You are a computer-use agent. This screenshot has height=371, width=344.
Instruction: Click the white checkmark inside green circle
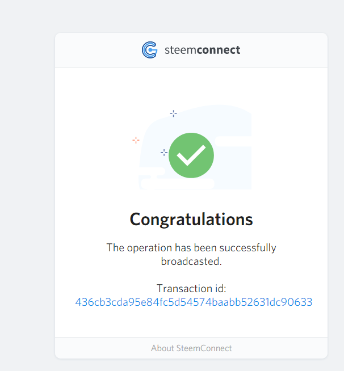click(x=191, y=155)
